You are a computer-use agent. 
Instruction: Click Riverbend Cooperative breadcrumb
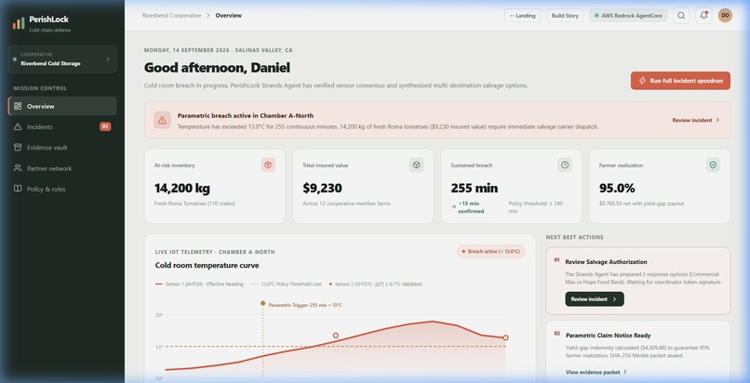[x=171, y=16]
